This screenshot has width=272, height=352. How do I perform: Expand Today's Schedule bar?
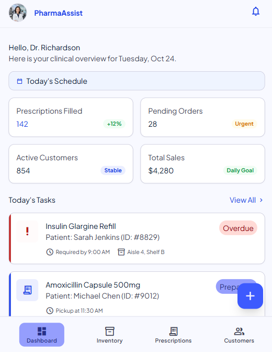pos(137,81)
